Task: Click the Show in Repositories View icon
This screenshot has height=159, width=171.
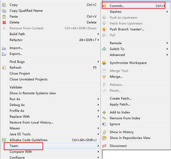Action: tap(104, 138)
